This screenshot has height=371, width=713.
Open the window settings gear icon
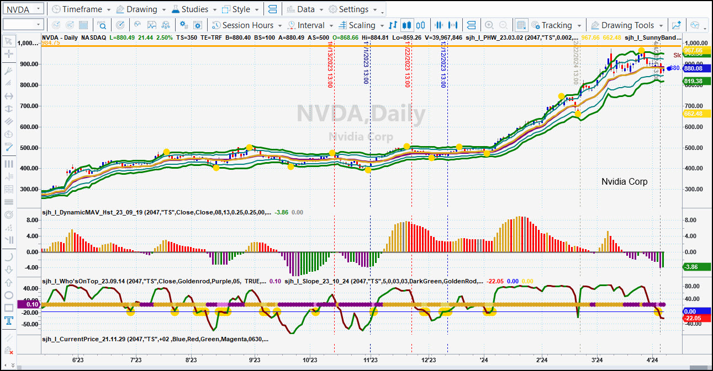tap(198, 25)
